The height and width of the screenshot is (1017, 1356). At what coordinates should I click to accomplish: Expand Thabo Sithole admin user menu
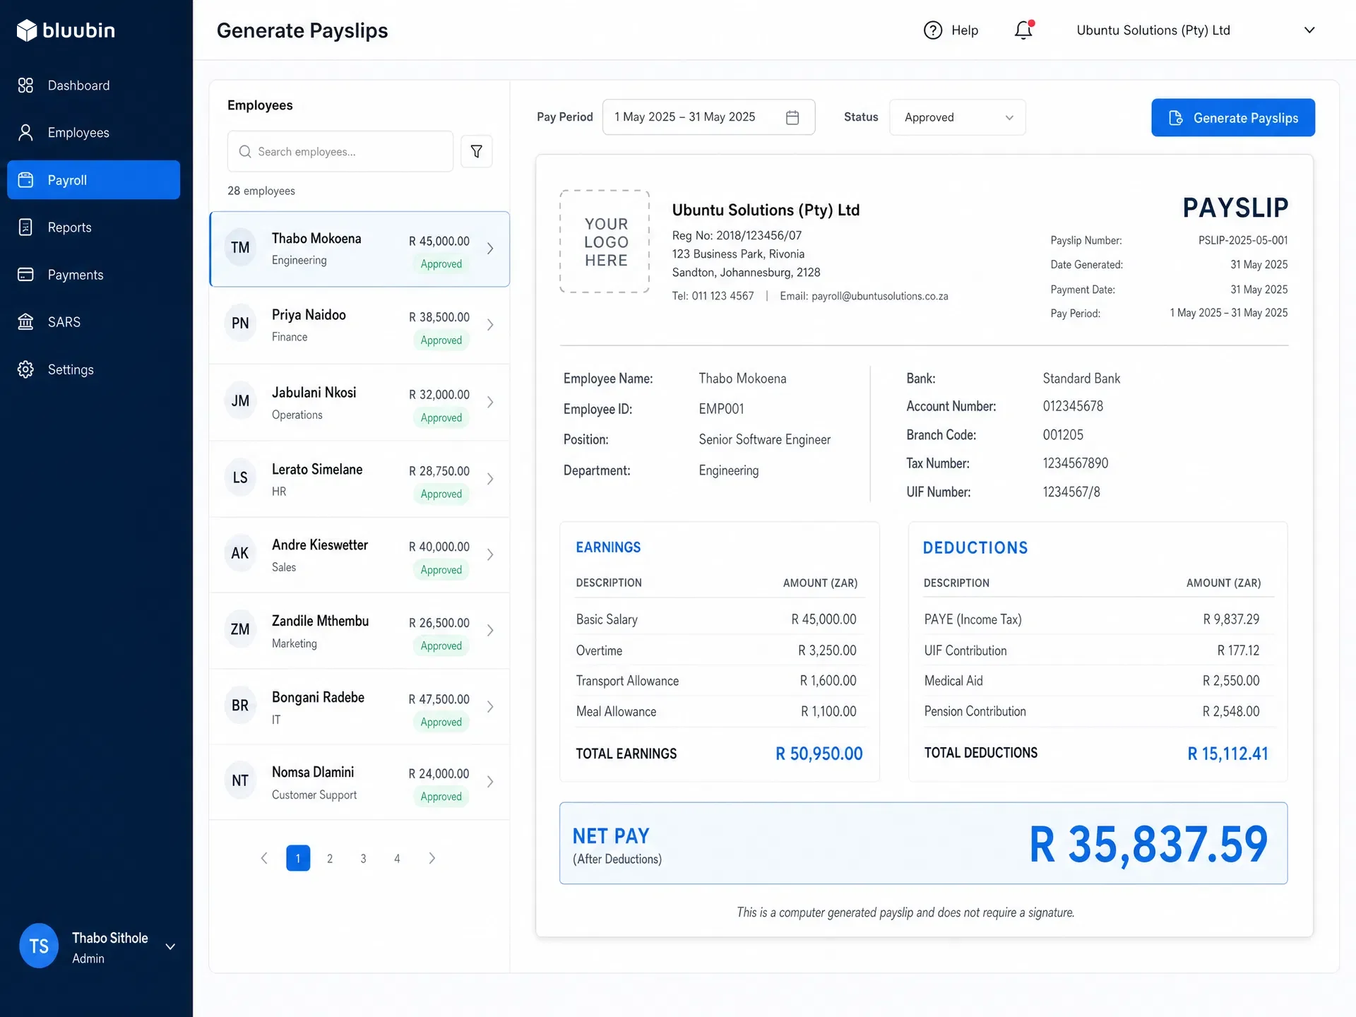[x=170, y=946]
